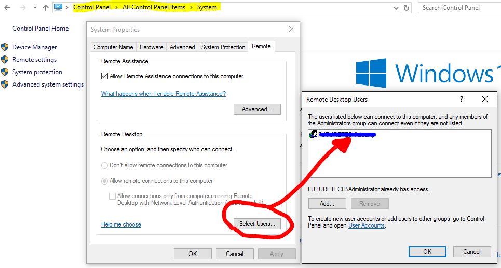Open the User Accounts link
Image resolution: width=501 pixels, height=268 pixels.
(x=367, y=225)
